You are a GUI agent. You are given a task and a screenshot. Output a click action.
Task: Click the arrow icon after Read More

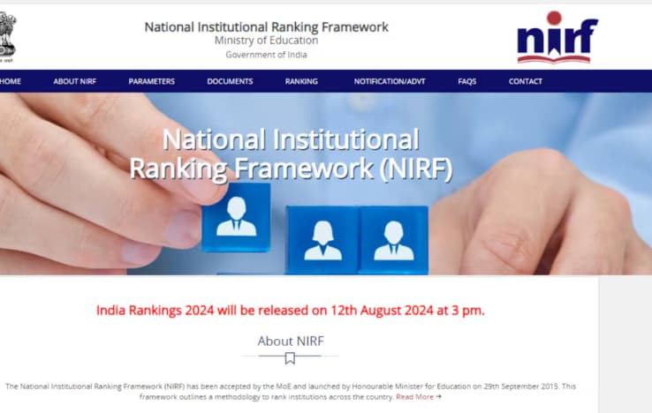pos(438,397)
